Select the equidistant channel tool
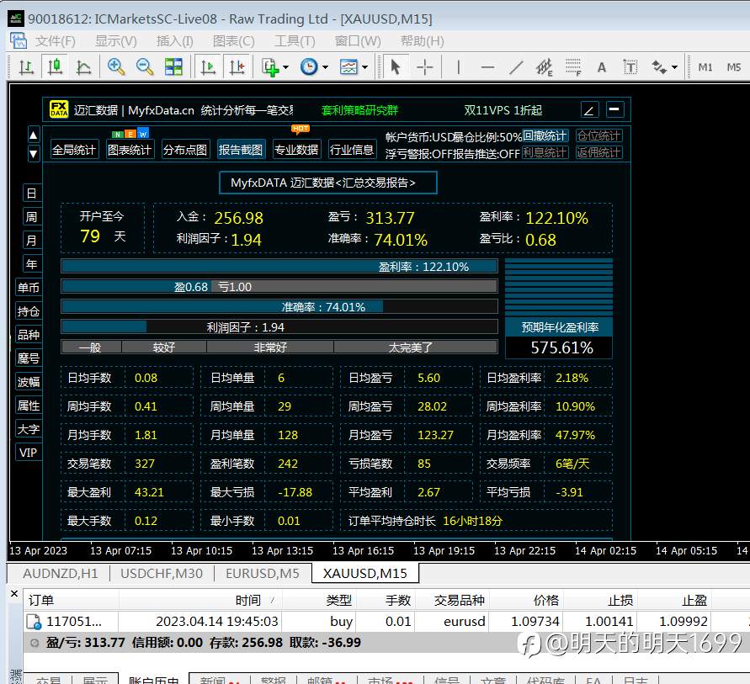Image resolution: width=750 pixels, height=684 pixels. click(x=545, y=67)
